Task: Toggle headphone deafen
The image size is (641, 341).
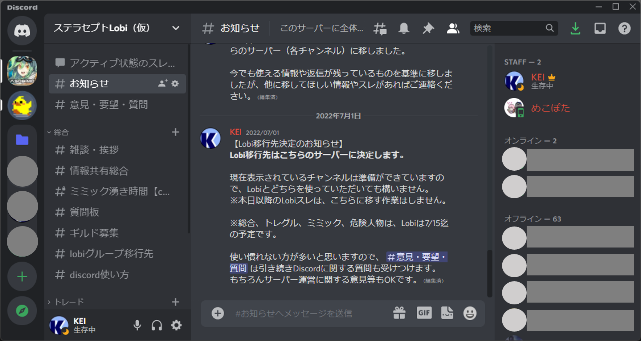Action: [157, 325]
